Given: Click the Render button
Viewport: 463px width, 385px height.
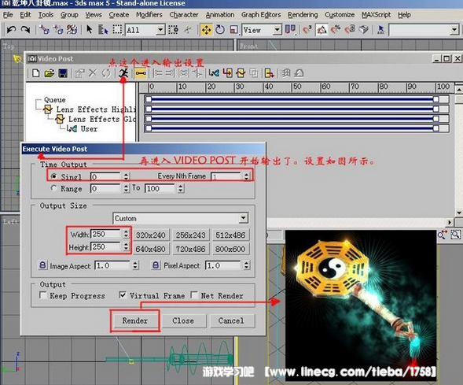Looking at the screenshot, I should point(135,321).
